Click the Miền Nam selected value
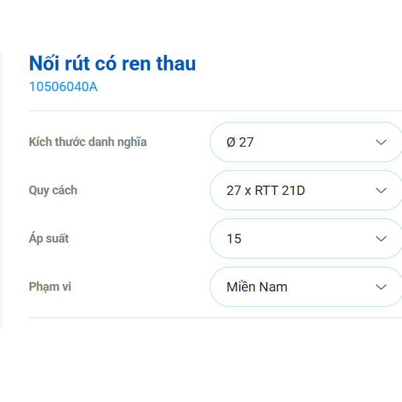This screenshot has width=402, height=402. pyautogui.click(x=257, y=287)
